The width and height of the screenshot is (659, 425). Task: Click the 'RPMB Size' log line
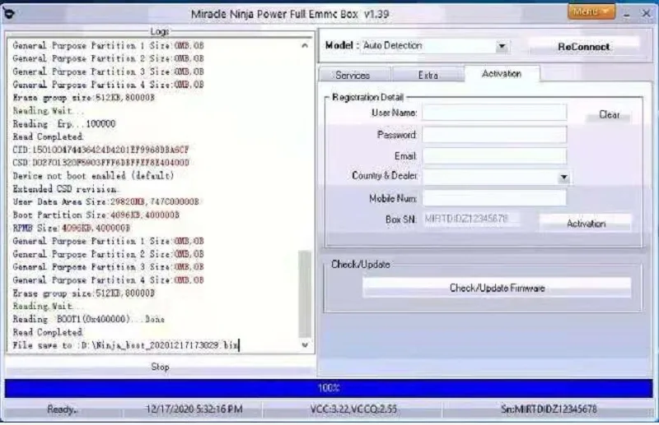tap(71, 228)
